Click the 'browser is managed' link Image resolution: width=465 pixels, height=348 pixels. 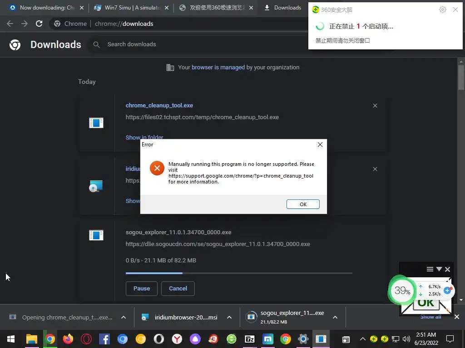218,67
